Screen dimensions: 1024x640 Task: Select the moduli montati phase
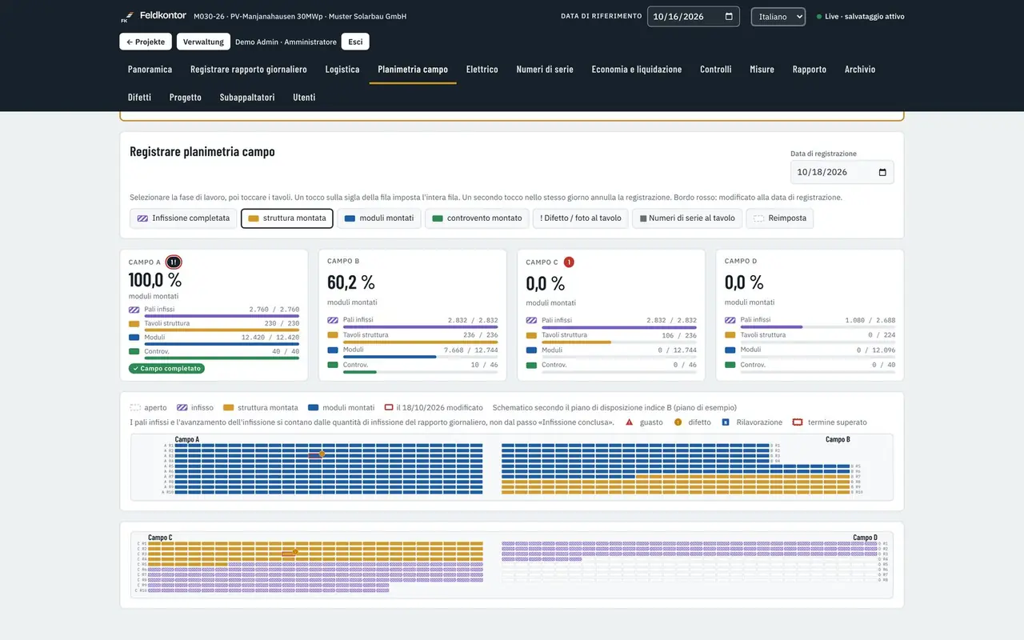379,218
